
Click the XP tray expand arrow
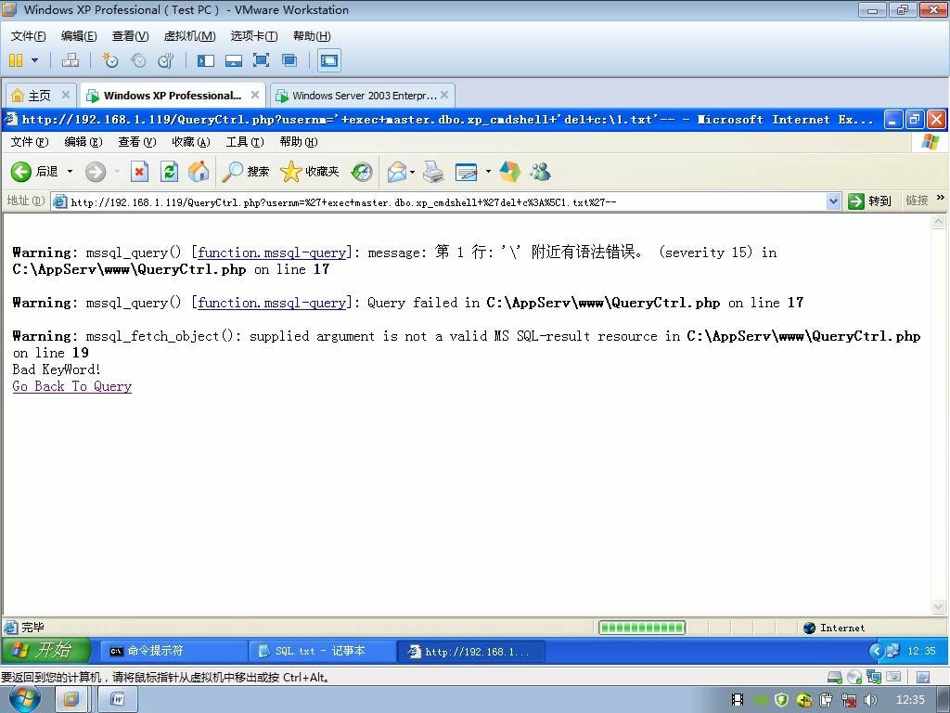pos(876,651)
